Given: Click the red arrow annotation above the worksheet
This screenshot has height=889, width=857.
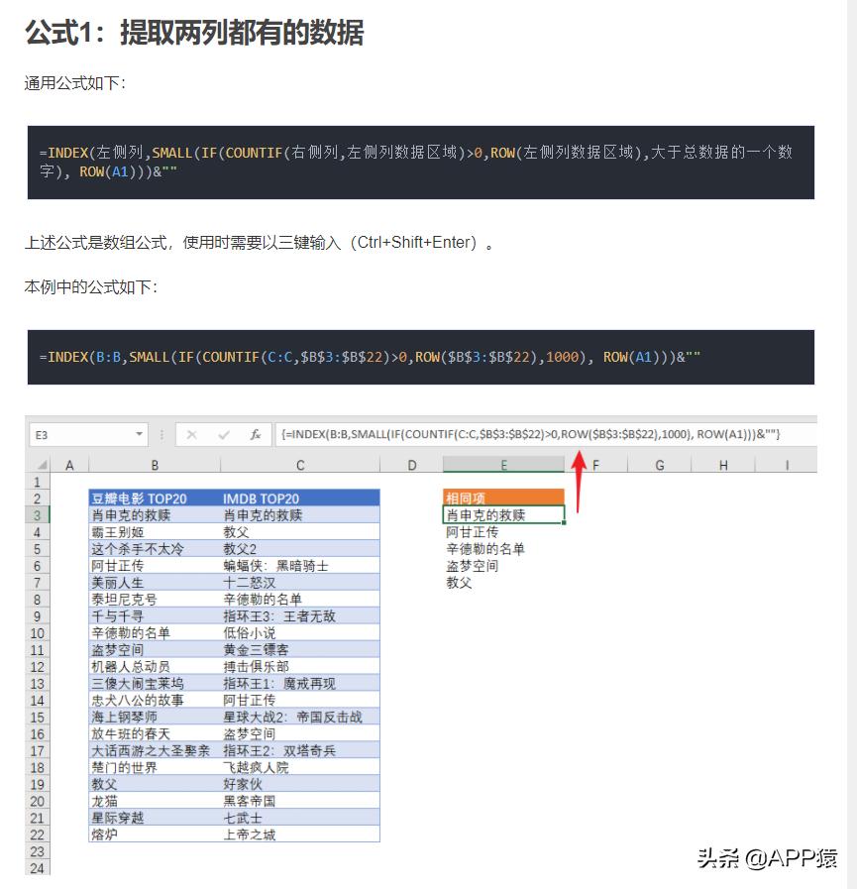Looking at the screenshot, I should pyautogui.click(x=579, y=474).
